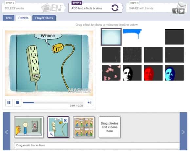Click the playback progress bar
The height and width of the screenshot is (151, 190).
pyautogui.click(x=53, y=103)
